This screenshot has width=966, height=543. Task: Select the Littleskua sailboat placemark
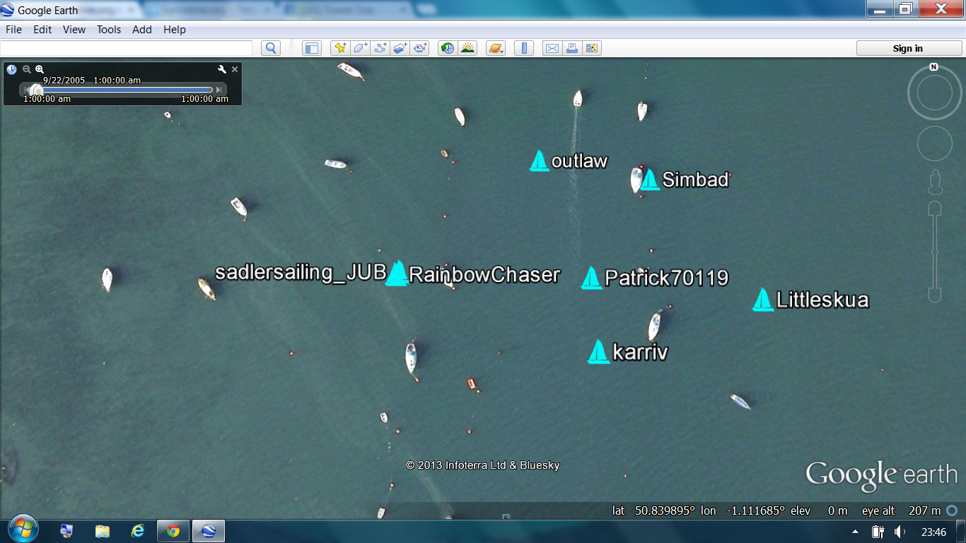[x=762, y=300]
